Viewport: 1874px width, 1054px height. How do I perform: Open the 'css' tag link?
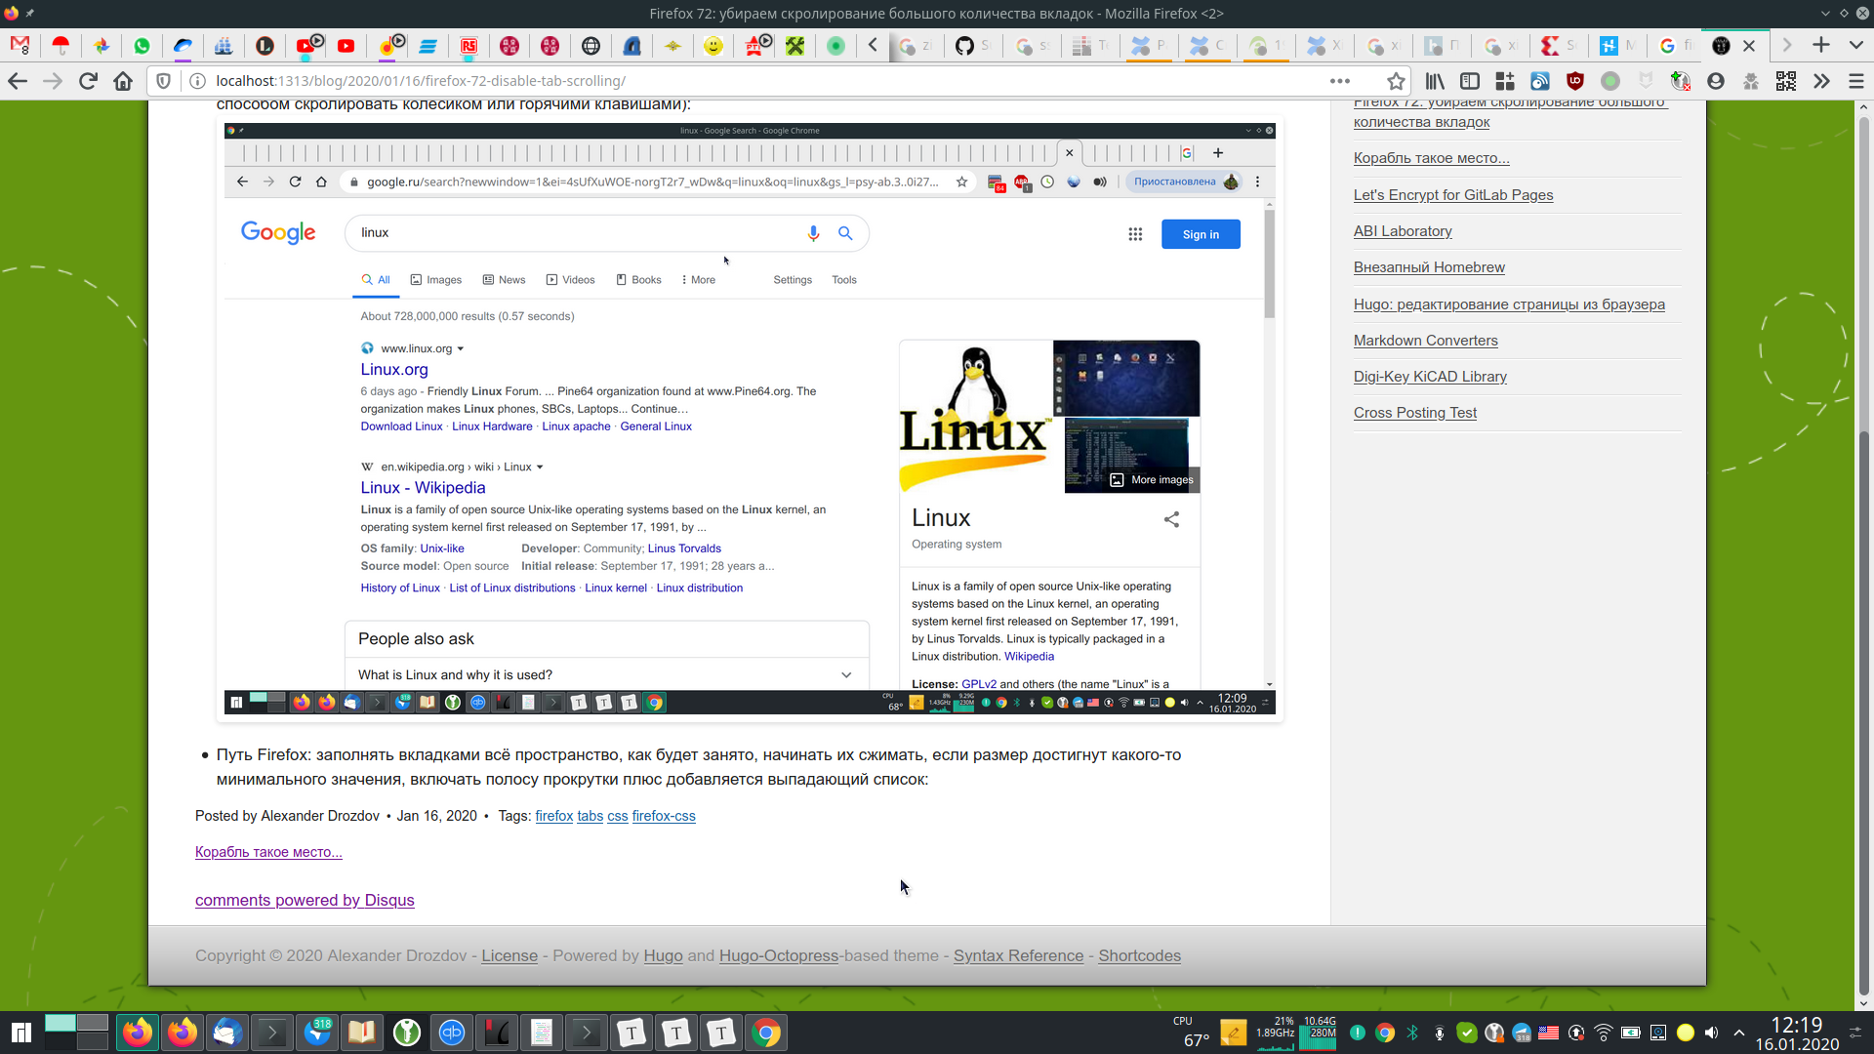[617, 816]
